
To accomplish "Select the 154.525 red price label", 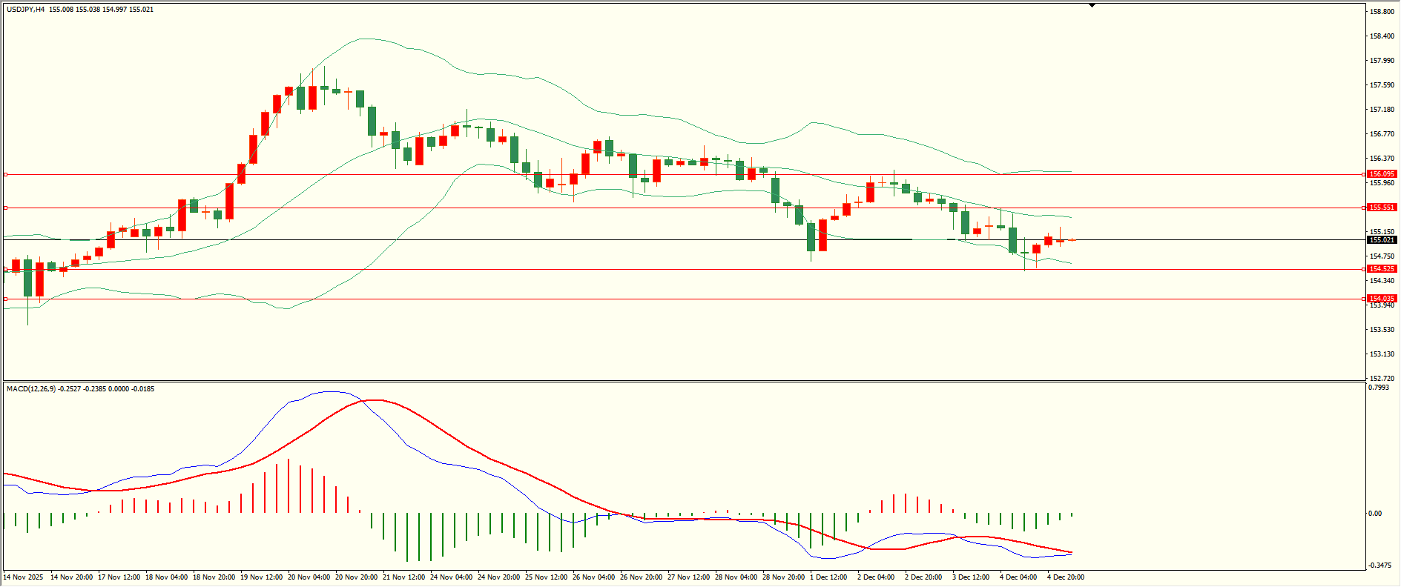I will [x=1382, y=269].
